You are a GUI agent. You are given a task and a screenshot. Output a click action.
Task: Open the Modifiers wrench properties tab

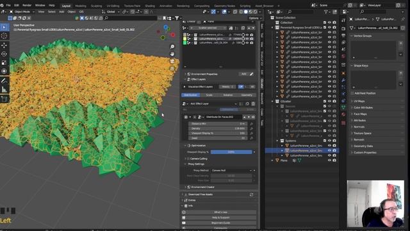pyautogui.click(x=343, y=80)
